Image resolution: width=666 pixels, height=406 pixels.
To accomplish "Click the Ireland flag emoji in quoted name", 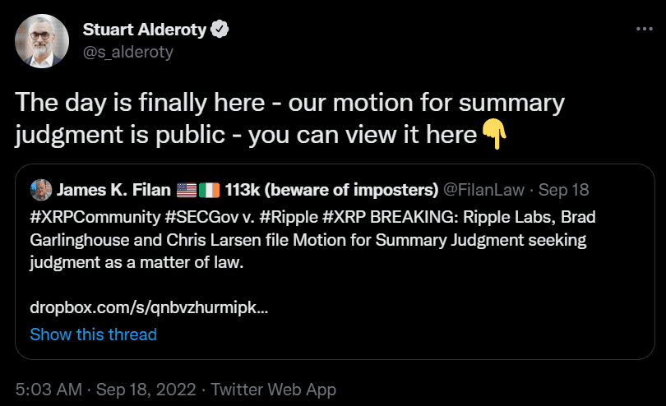I will pyautogui.click(x=209, y=191).
